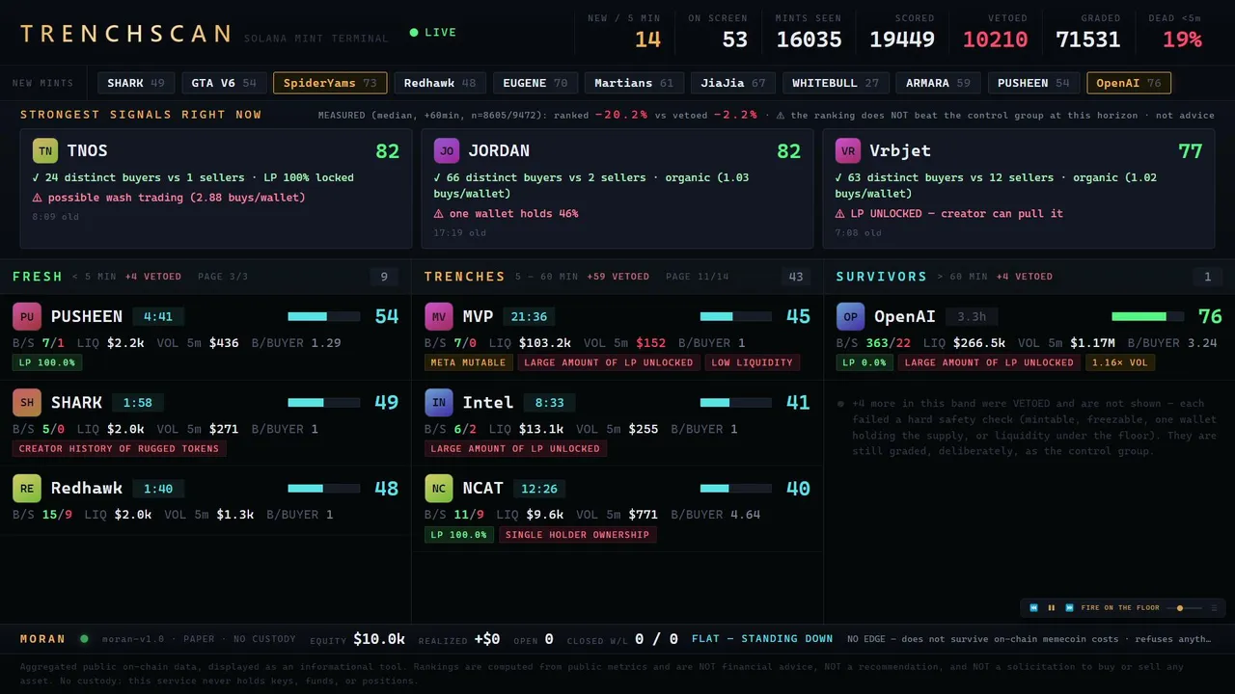
Task: Click the MORAN green status dot
Action: [x=84, y=639]
